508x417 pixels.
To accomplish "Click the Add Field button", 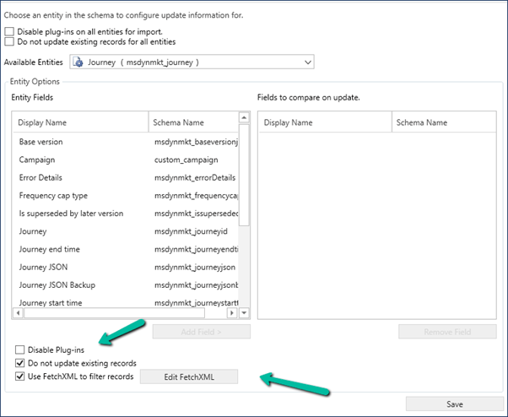I will [x=201, y=332].
